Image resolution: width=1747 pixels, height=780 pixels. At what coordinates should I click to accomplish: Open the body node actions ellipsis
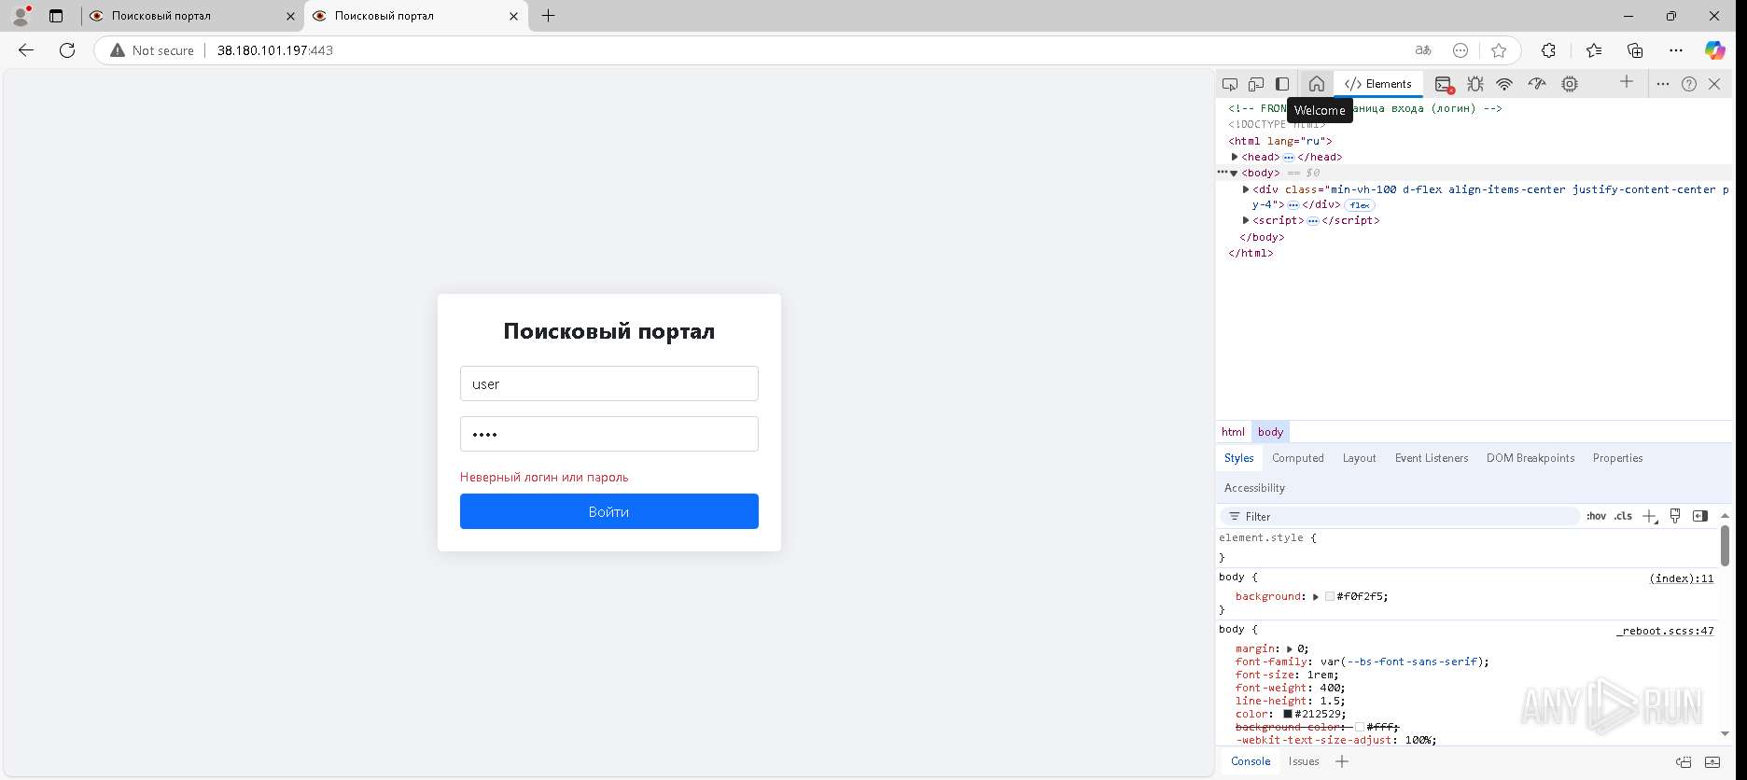(1223, 173)
